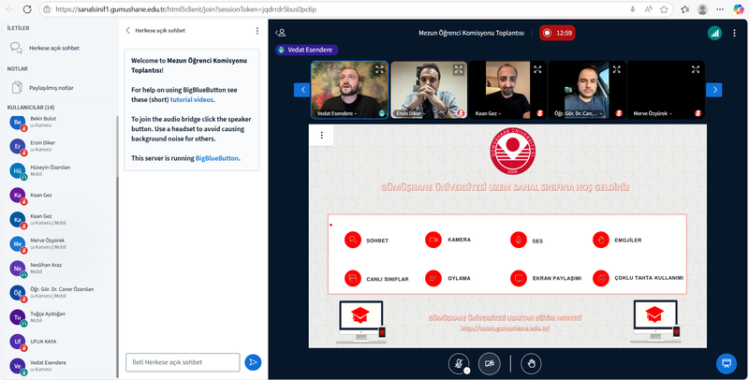Select Merve Özyürek in users list
This screenshot has height=380, width=749.
tap(59, 243)
